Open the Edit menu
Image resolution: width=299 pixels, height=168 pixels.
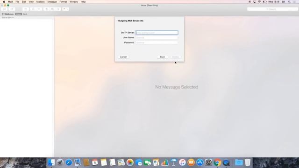24,2
